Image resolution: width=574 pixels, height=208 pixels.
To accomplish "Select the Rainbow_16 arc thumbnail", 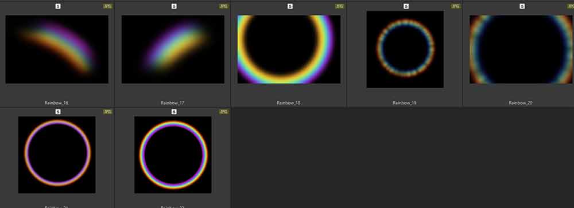I will pyautogui.click(x=57, y=49).
